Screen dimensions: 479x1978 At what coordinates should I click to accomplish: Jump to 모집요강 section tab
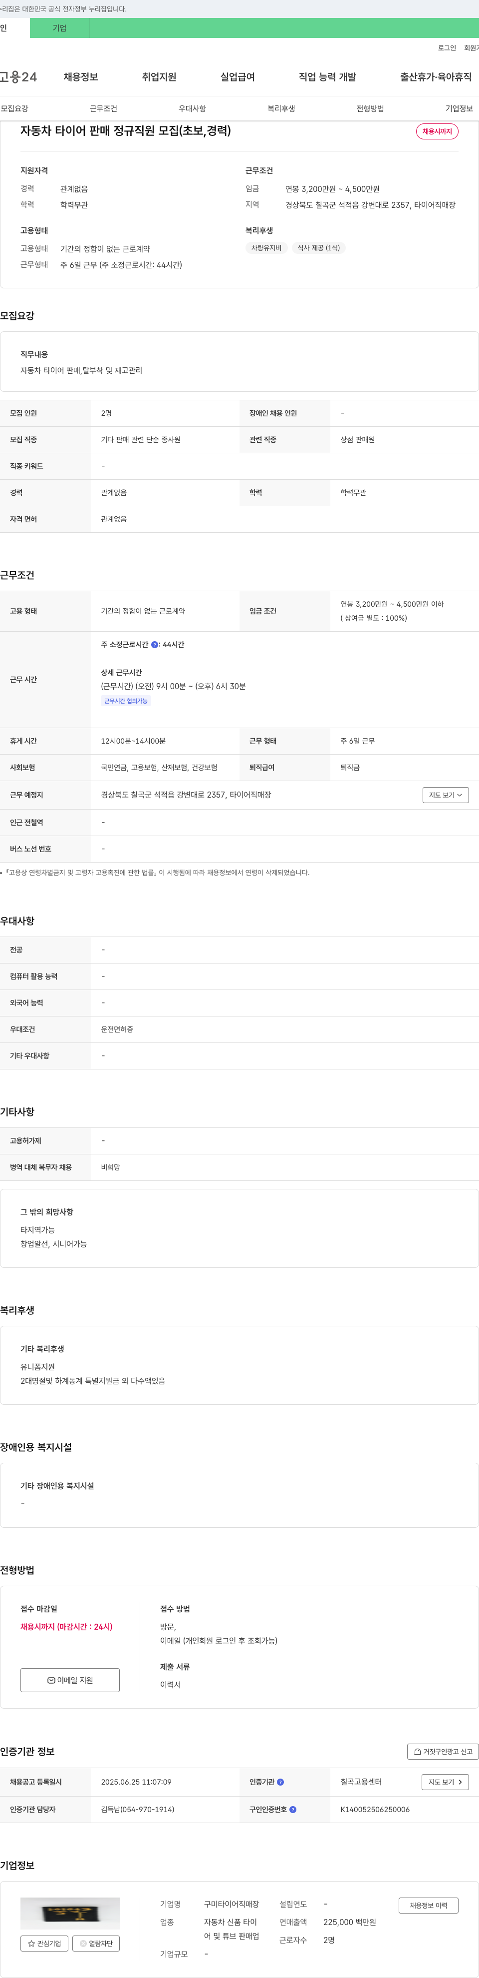point(14,109)
